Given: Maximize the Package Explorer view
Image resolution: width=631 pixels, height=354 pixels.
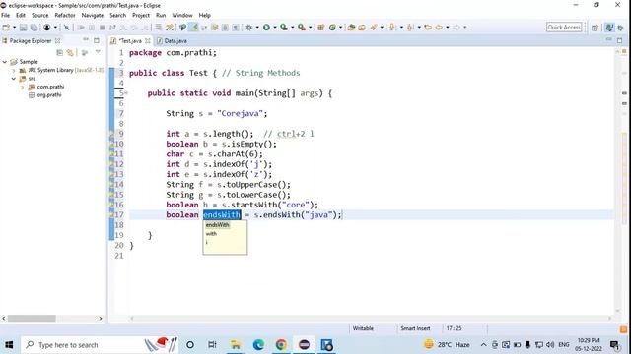Looking at the screenshot, I should (x=97, y=40).
